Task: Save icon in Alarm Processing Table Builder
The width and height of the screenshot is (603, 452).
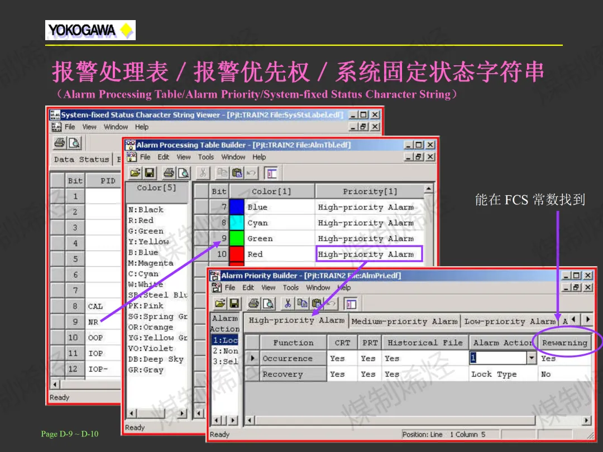Action: coord(150,173)
